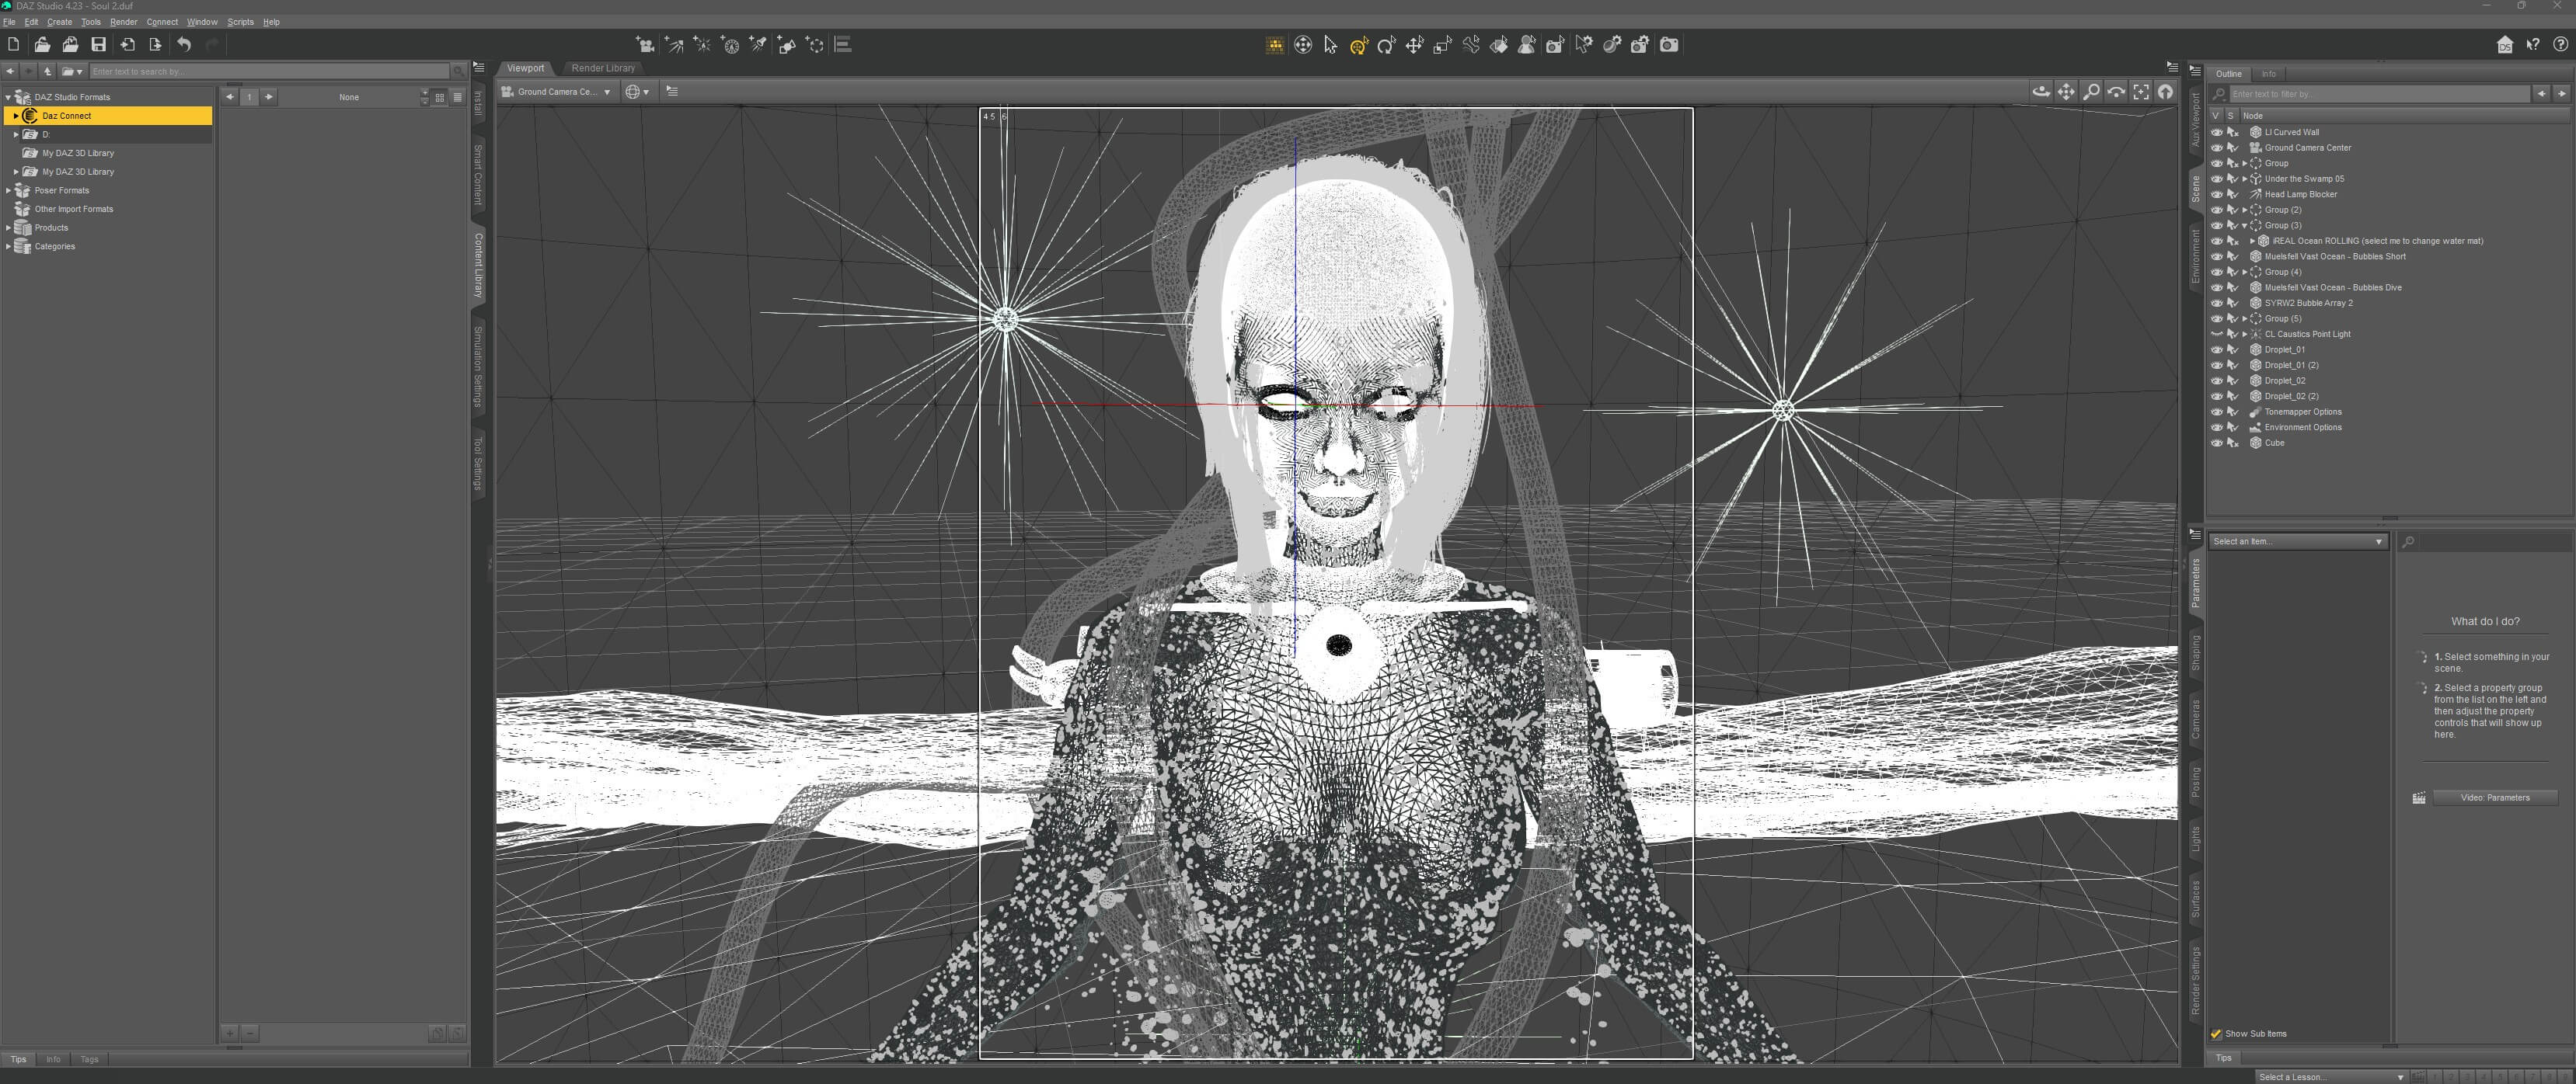Toggle selectability of Ground Camera Center
2576x1084 pixels.
coord(2232,148)
